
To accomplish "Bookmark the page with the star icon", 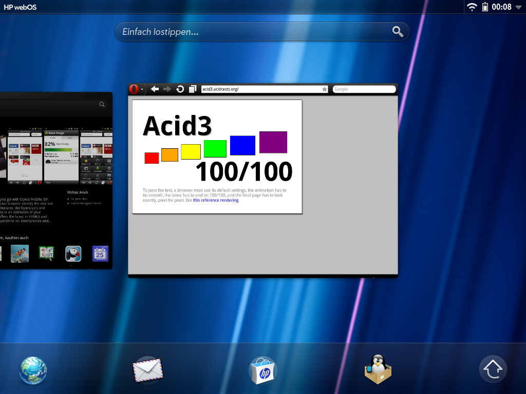I will [x=325, y=89].
